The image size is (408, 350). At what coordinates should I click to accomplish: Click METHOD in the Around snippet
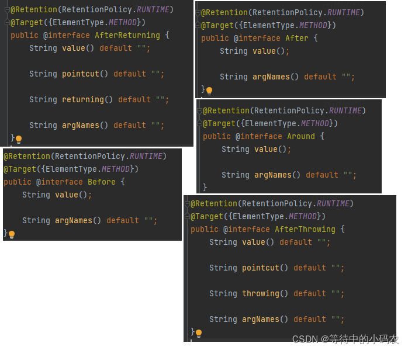(315, 123)
